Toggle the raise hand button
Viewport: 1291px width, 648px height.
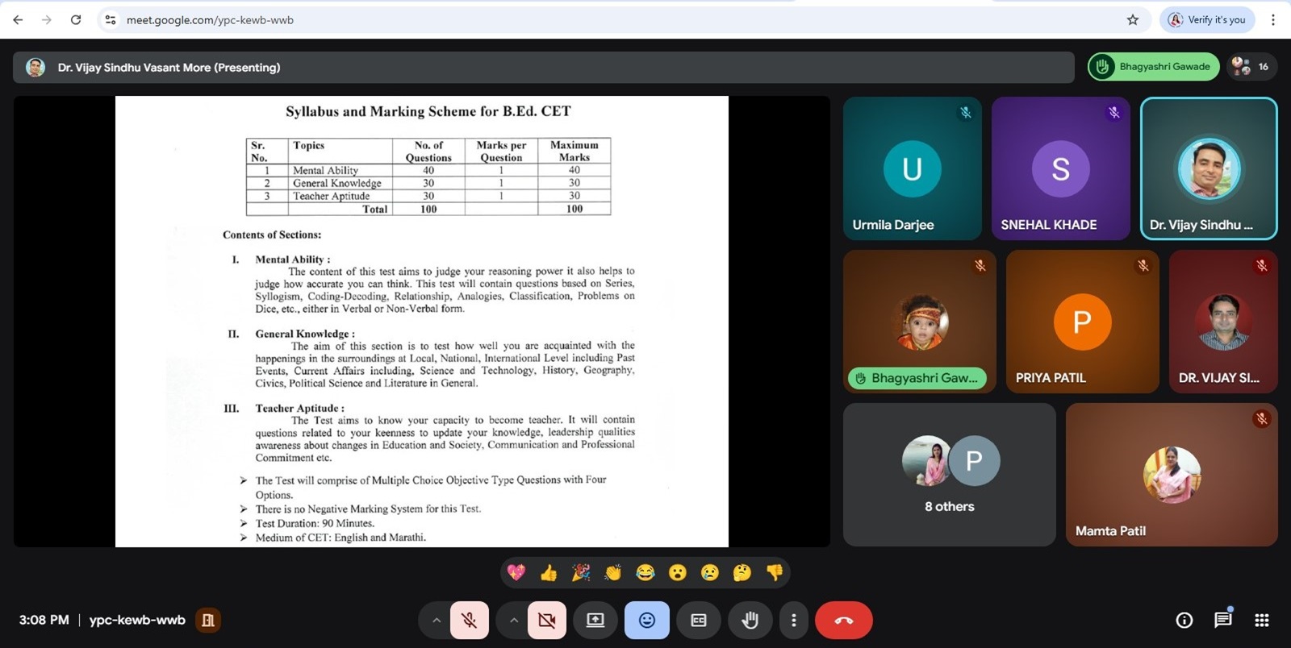(x=750, y=620)
